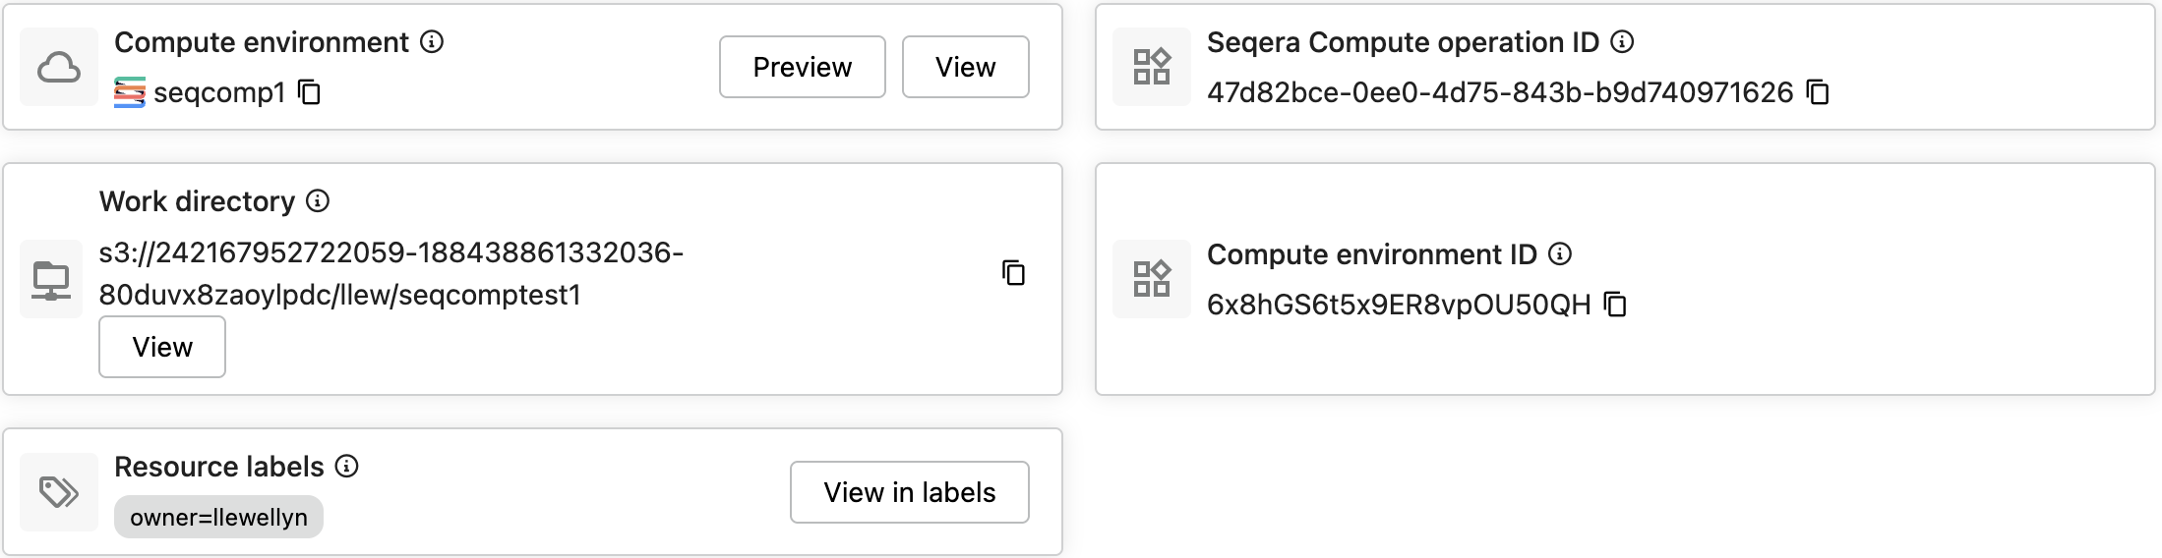2162x558 pixels.
Task: View the work directory contents
Action: [x=162, y=347]
